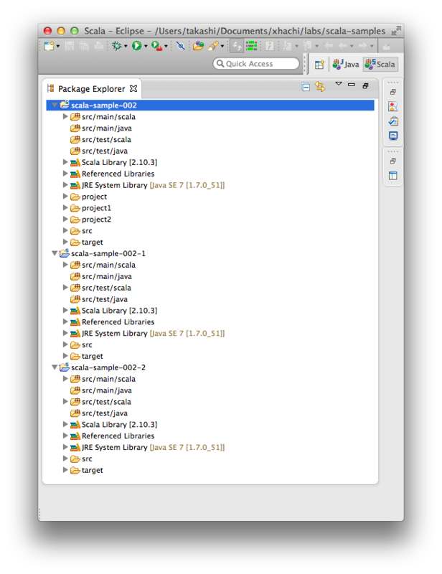This screenshot has width=442, height=574.
Task: Click the blue info 'i' toolbar icon
Action: 270,46
